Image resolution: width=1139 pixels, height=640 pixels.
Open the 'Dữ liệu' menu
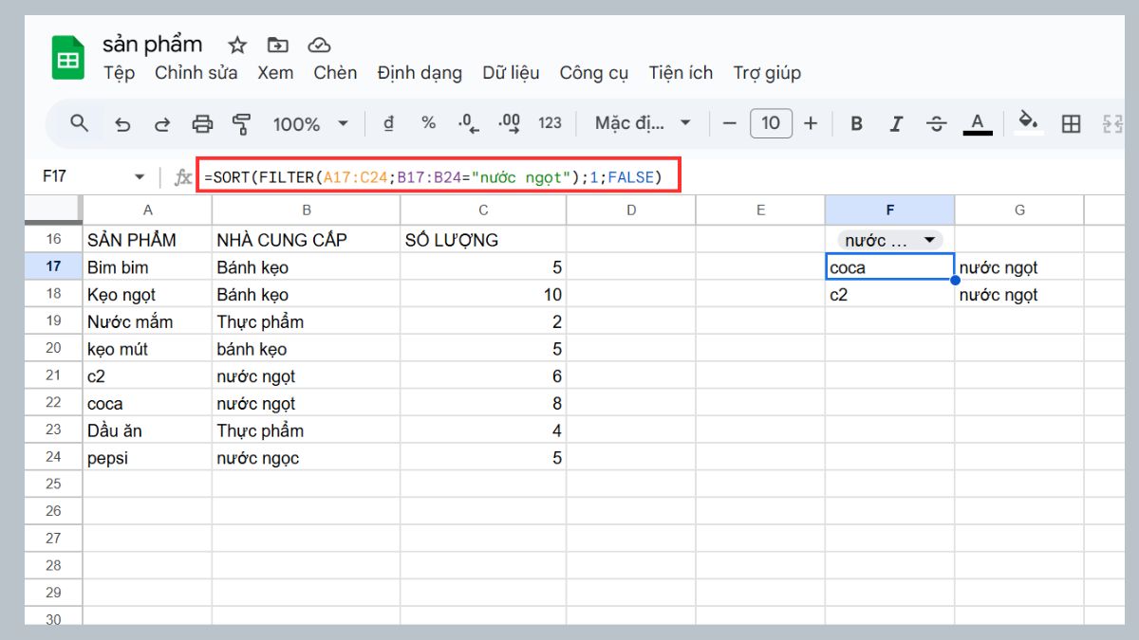[x=511, y=73]
